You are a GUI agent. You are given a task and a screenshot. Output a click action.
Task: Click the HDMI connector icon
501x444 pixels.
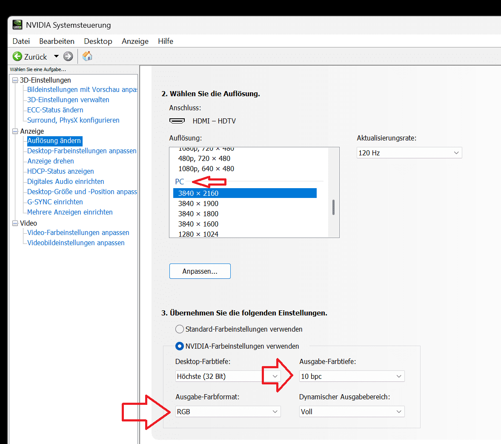tap(177, 121)
